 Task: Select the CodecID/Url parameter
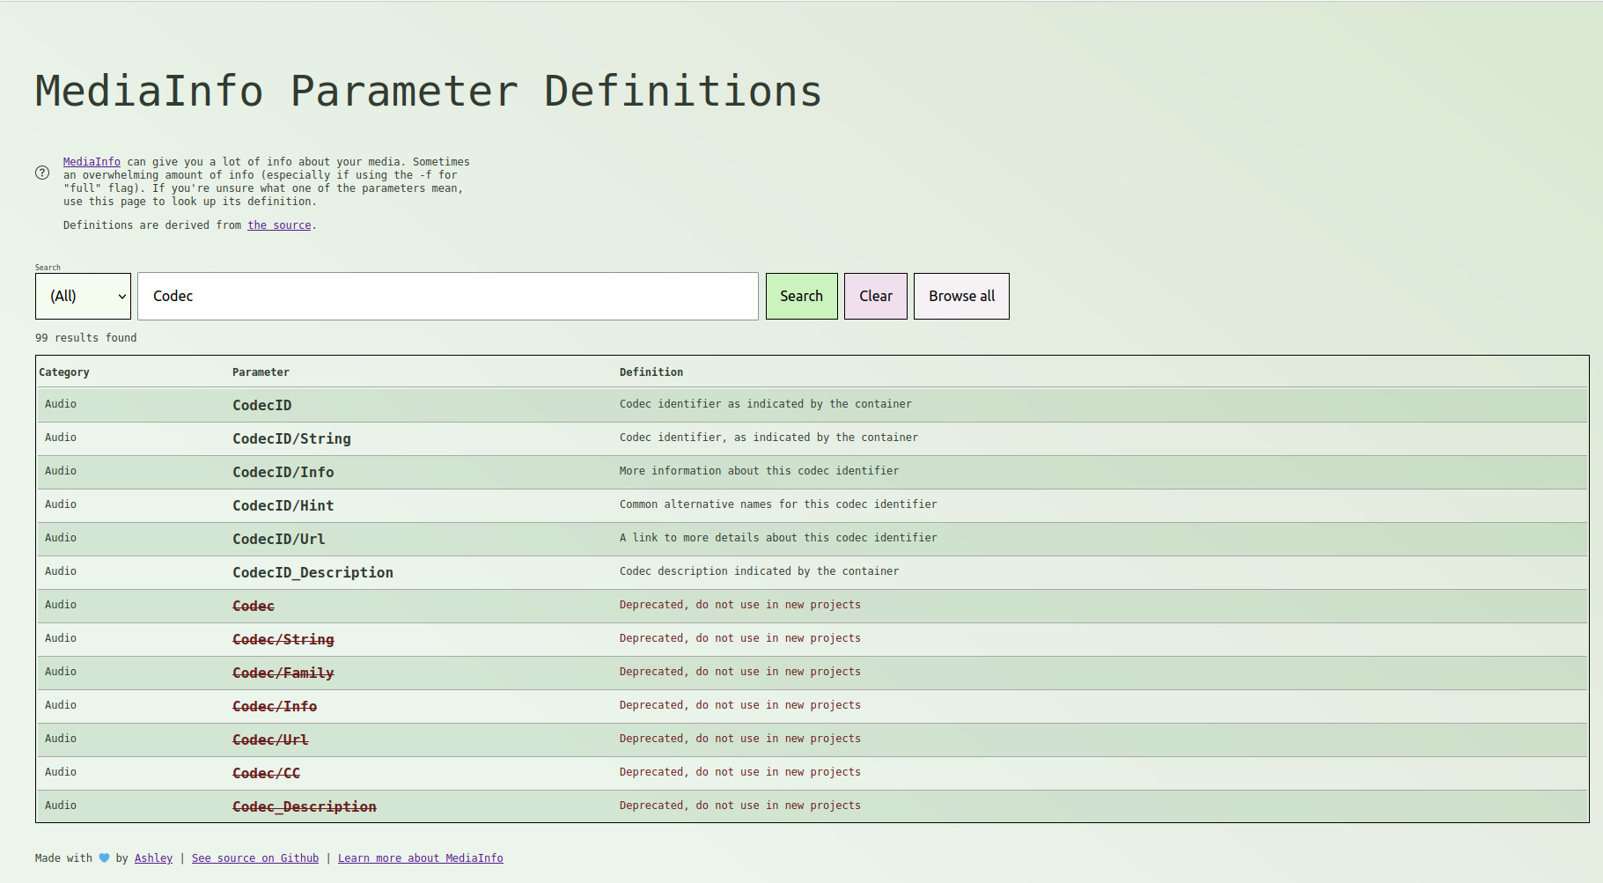coord(279,539)
